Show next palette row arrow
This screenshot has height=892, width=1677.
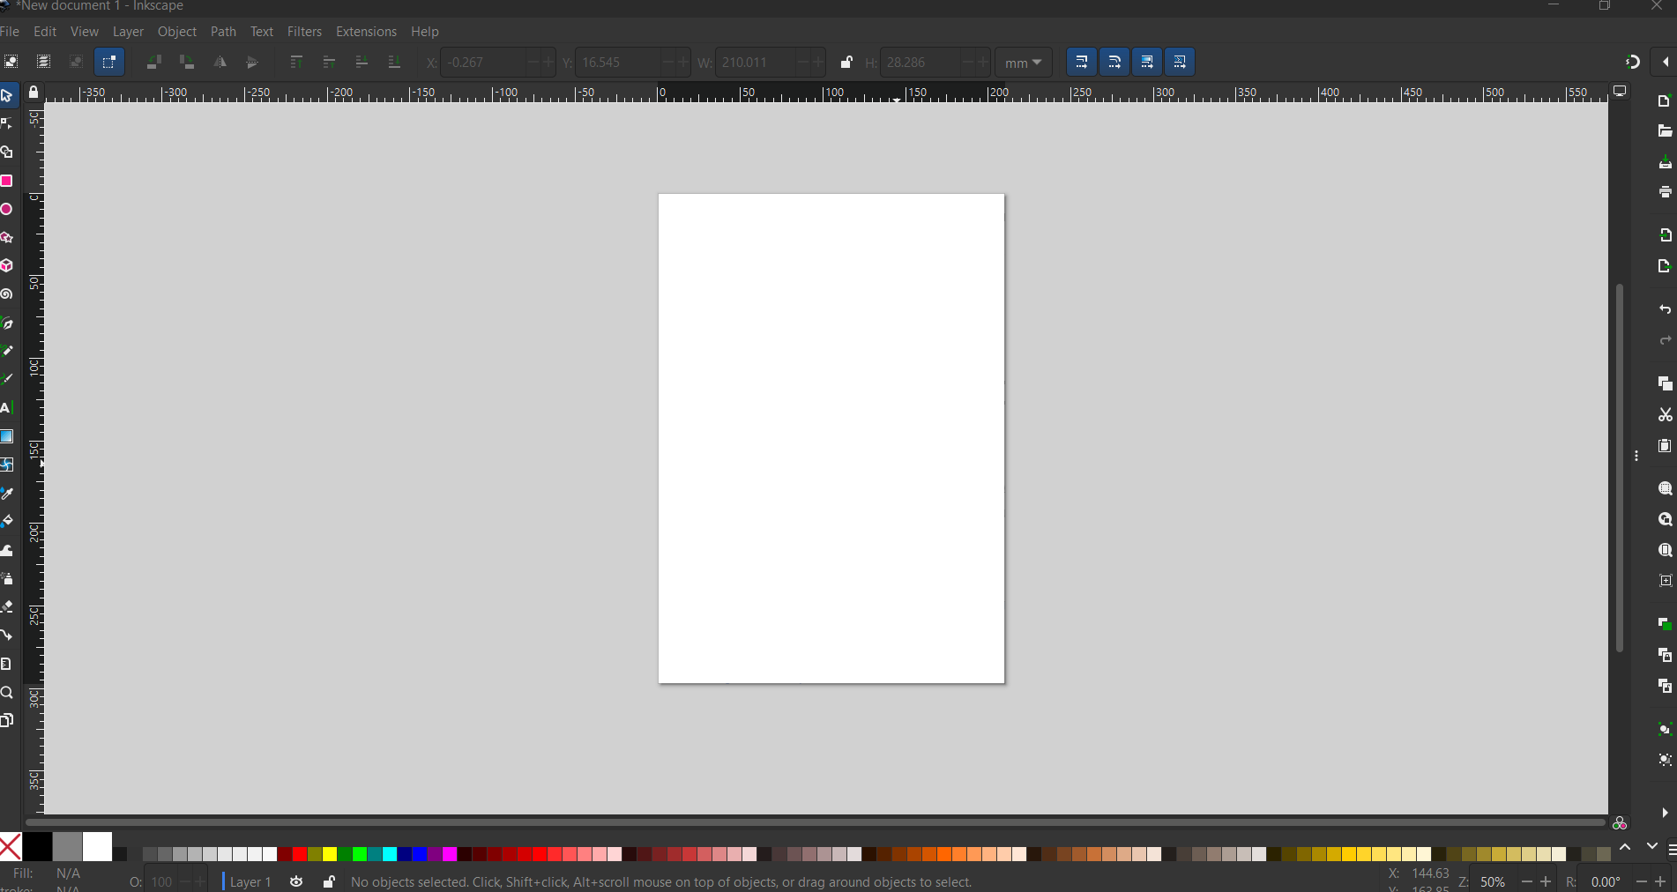1651,846
